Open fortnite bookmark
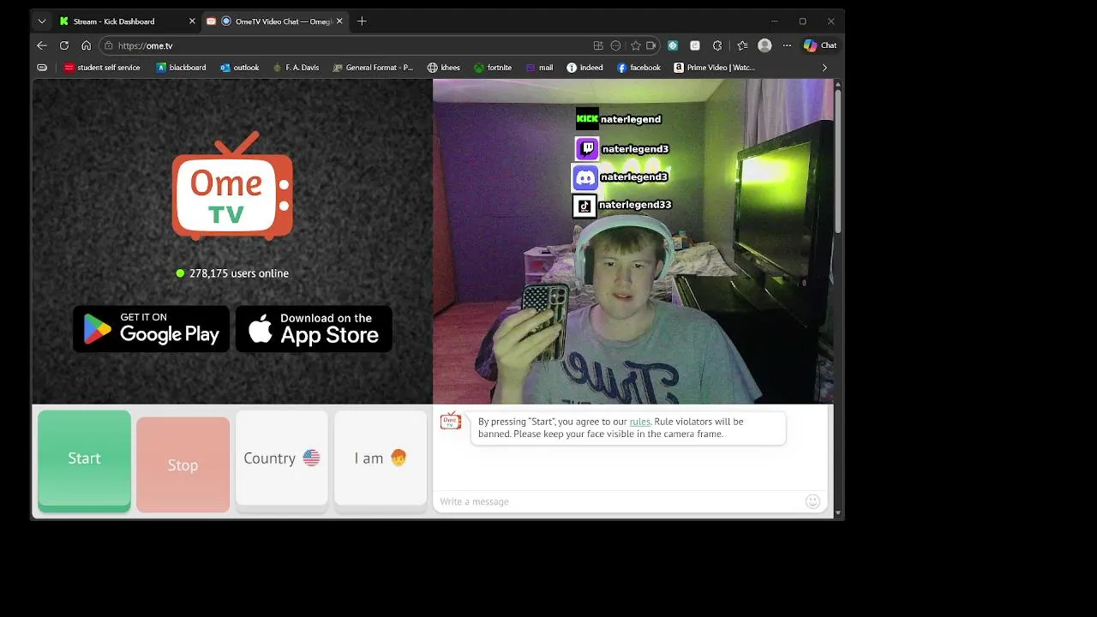1097x617 pixels. [493, 68]
